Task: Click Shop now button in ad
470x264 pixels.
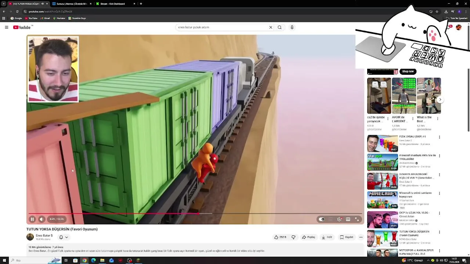Action: pyautogui.click(x=408, y=71)
